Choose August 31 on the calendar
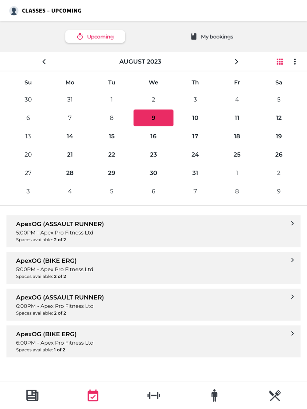307x409 pixels. 195,173
